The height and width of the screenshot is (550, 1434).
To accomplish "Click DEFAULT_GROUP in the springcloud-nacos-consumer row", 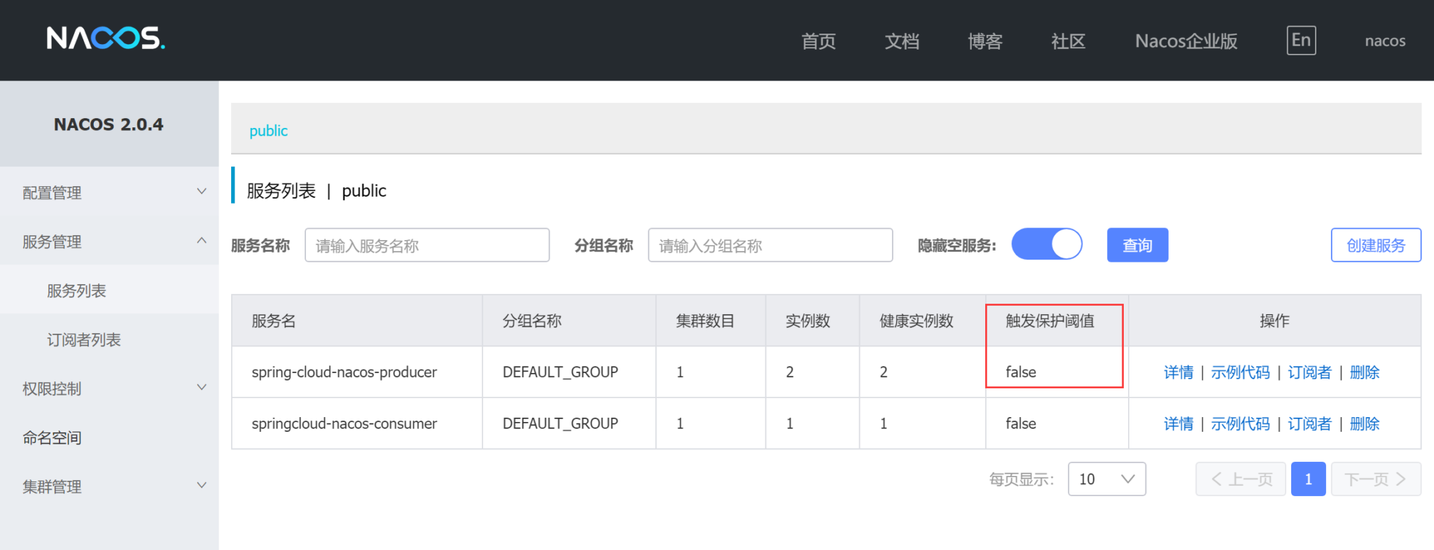I will tap(560, 423).
